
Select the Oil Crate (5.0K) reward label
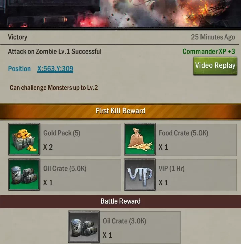65,168
